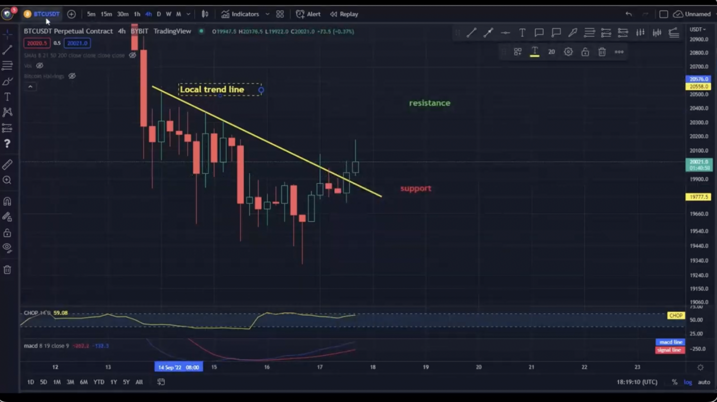Open the layout setup square icon
Screen dimensions: 717x402
[x=663, y=14]
